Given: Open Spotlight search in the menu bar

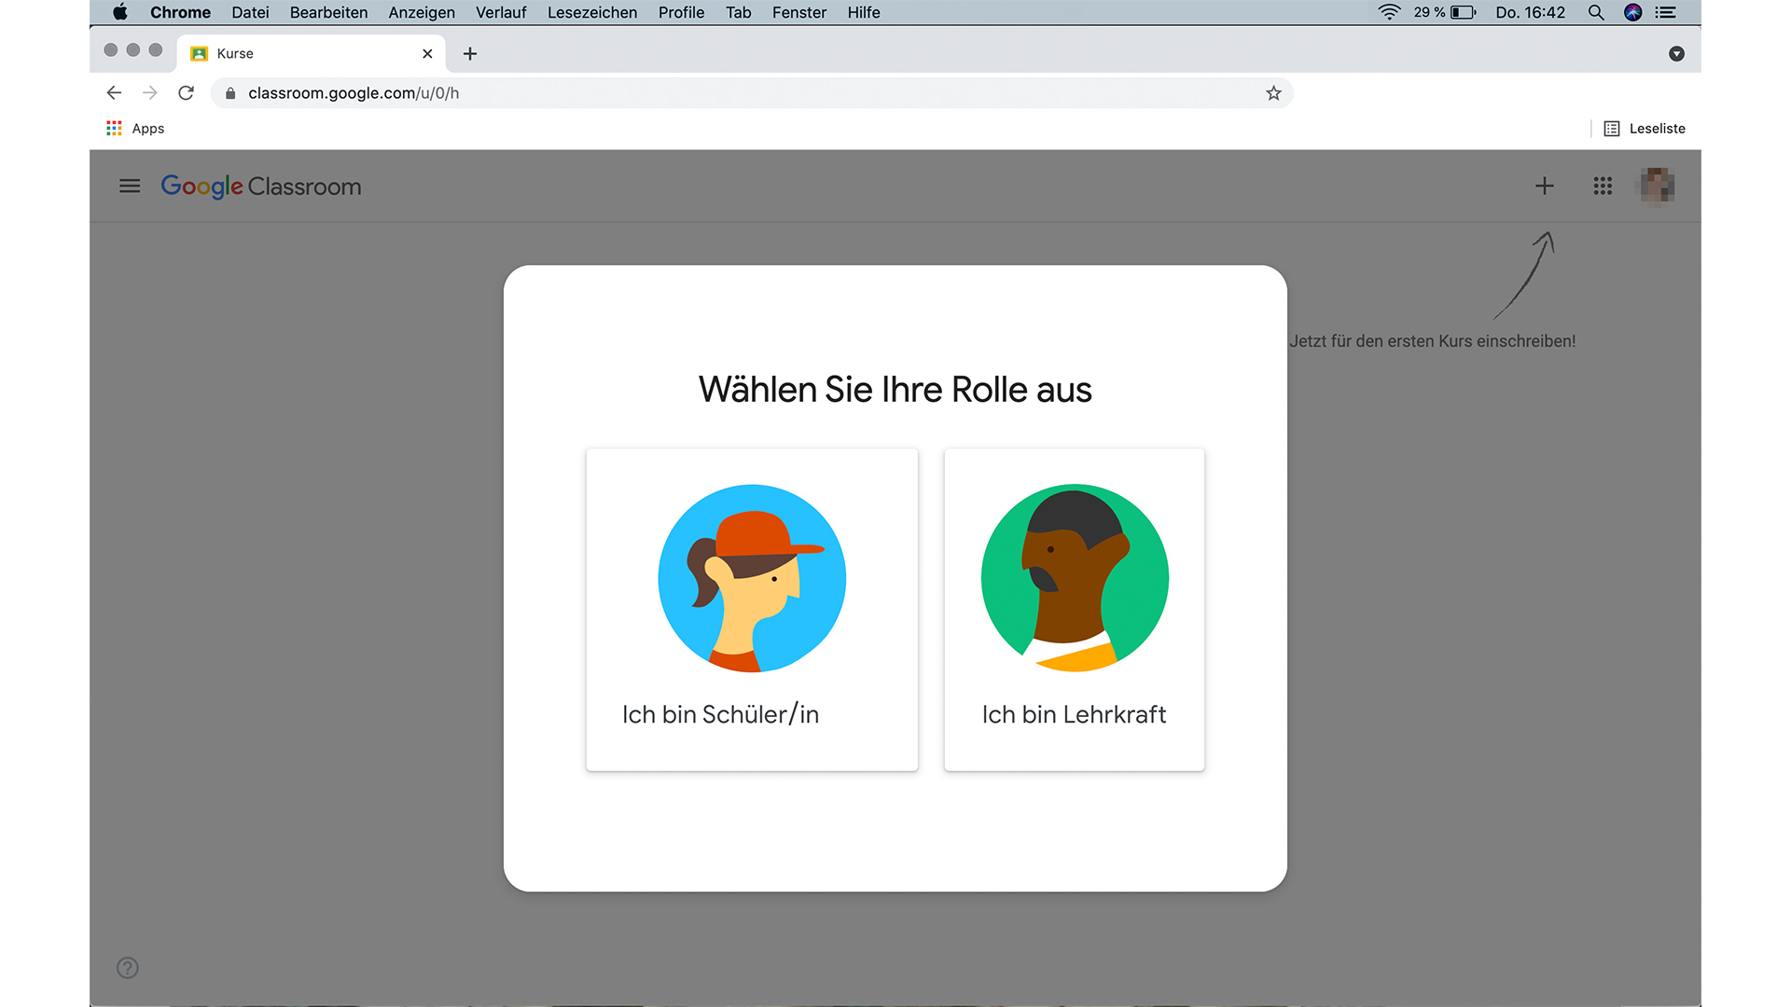Looking at the screenshot, I should [x=1596, y=12].
